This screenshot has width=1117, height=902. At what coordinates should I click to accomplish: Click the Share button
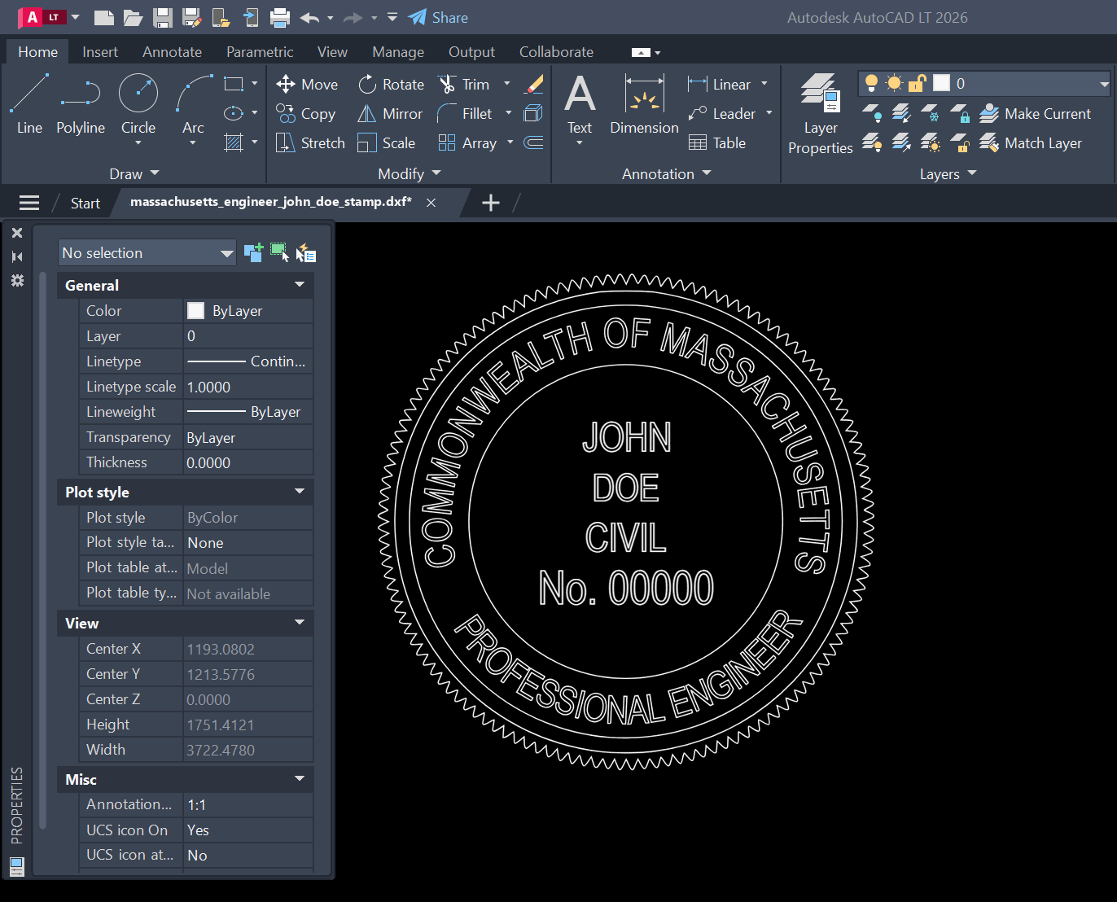click(x=438, y=17)
